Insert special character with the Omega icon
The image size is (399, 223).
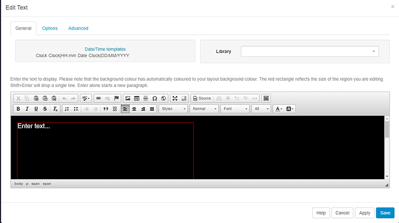(x=154, y=99)
